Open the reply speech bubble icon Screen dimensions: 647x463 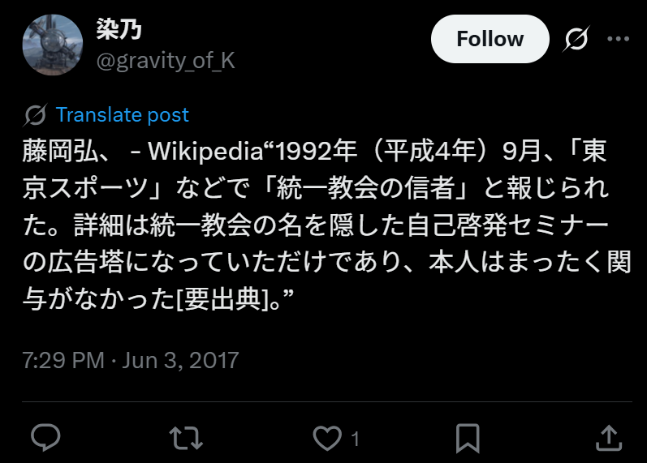(45, 438)
